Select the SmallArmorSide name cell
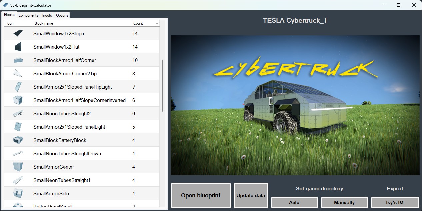This screenshot has height=211, width=422. pyautogui.click(x=82, y=193)
